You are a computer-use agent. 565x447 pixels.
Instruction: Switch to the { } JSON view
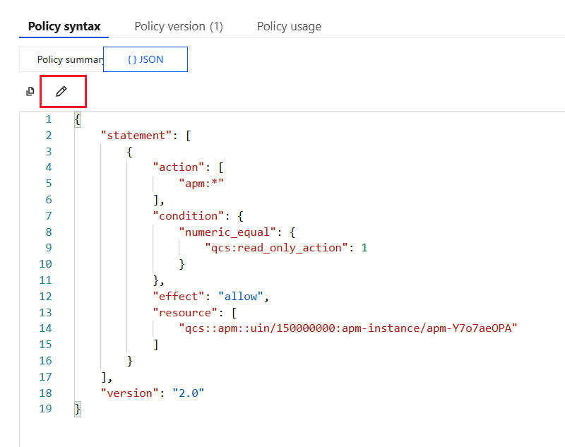[x=145, y=59]
